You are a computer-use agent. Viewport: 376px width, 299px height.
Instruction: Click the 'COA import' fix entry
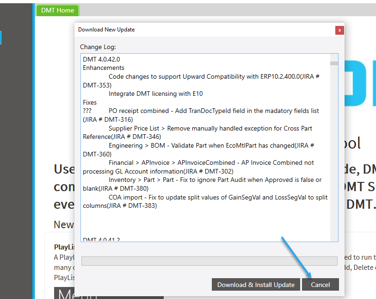(205, 201)
